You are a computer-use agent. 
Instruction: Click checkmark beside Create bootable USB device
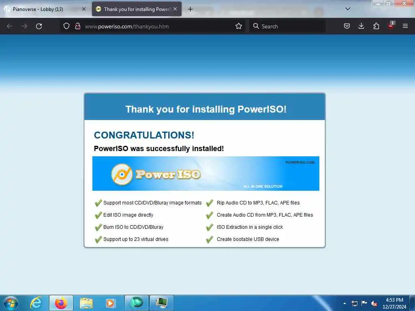210,239
